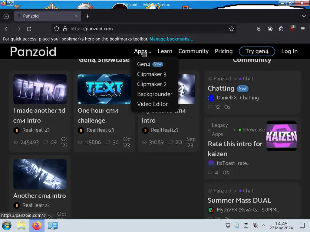Close the Panzoid browser tab

76,16
